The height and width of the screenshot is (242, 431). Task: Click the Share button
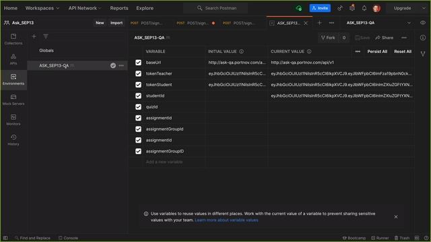click(385, 38)
